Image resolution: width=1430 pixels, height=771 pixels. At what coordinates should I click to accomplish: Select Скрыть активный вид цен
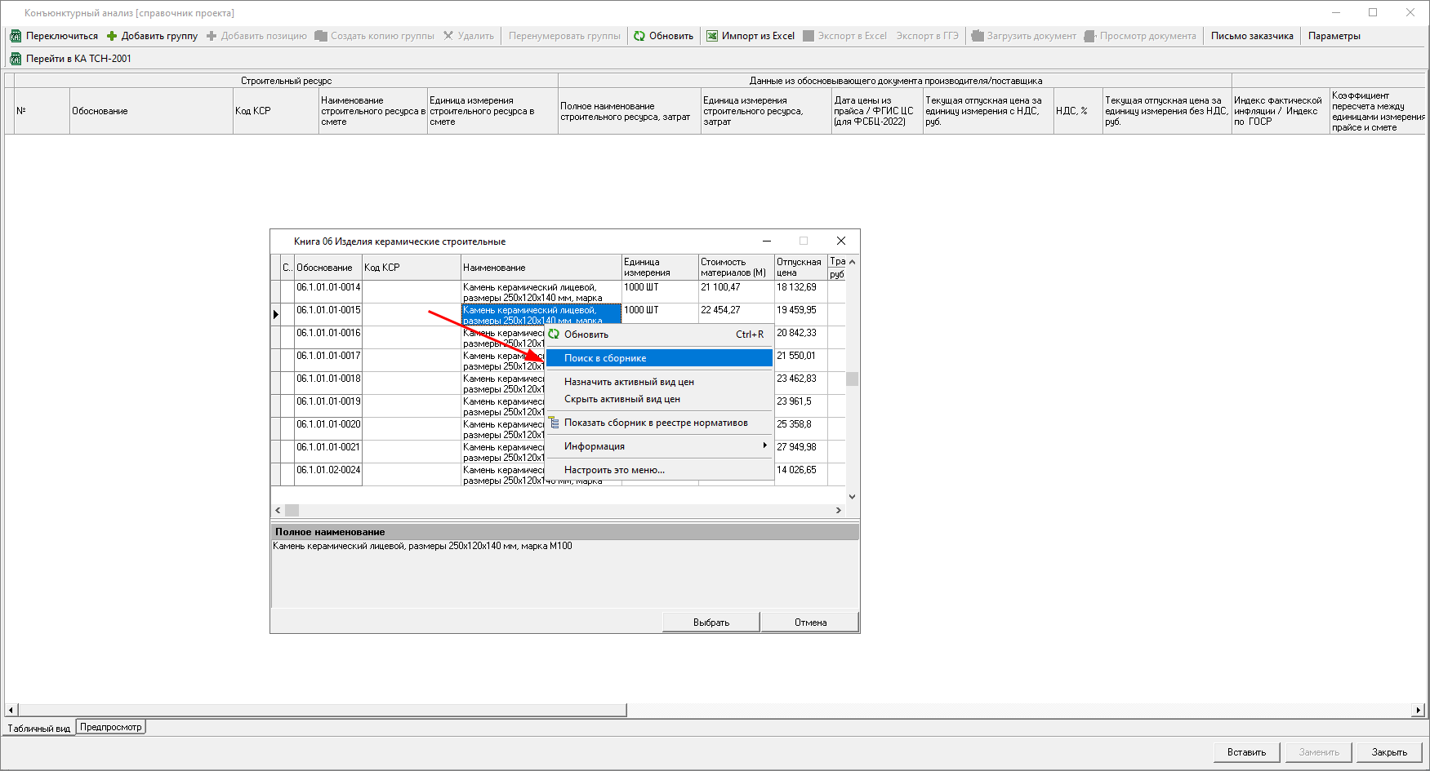coord(621,399)
